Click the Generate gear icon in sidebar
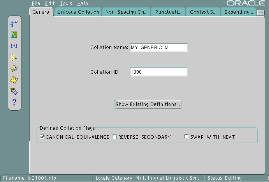This screenshot has height=182, width=269. [14, 91]
